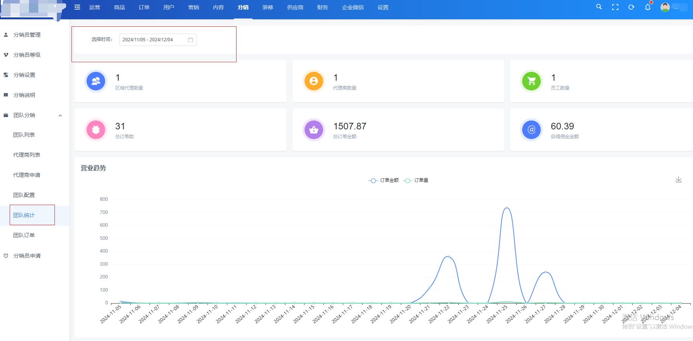The height and width of the screenshot is (341, 693).
Task: Open the 运营 top menu
Action: click(95, 7)
